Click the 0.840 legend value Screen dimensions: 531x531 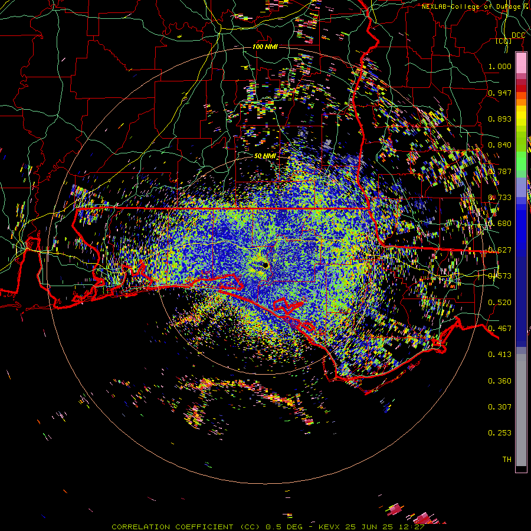[x=500, y=145]
